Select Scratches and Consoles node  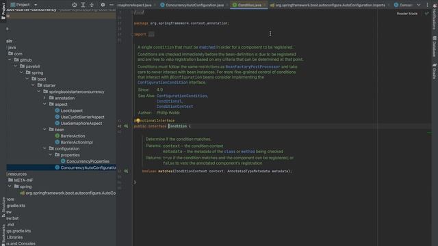[x=21, y=243]
